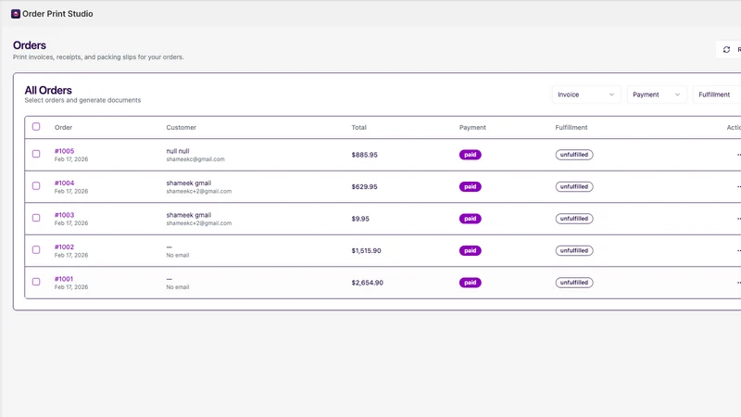
Task: Click the Customer column header
Action: point(181,127)
